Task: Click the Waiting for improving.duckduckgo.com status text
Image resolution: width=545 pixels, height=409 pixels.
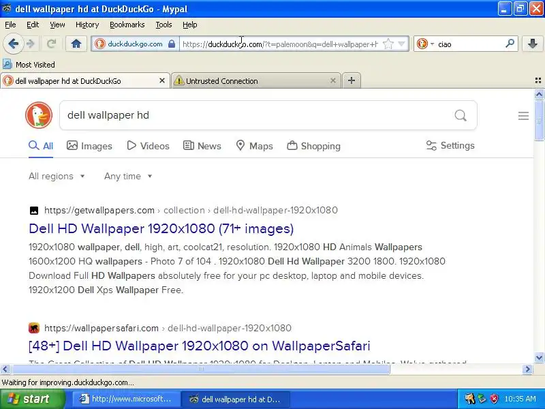Action: pyautogui.click(x=67, y=382)
